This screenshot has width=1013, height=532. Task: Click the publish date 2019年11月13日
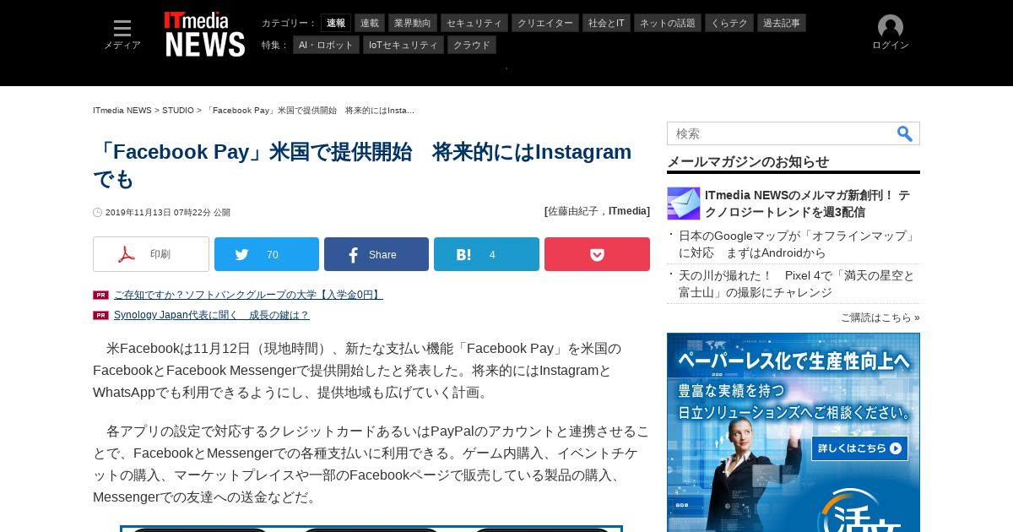pos(168,213)
